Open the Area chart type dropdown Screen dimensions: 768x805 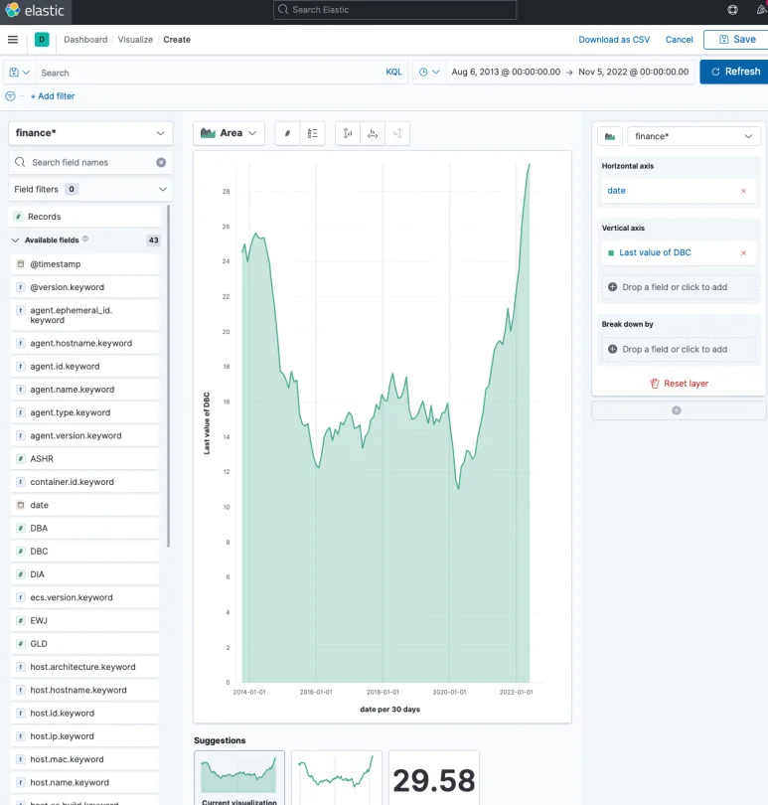[x=230, y=133]
